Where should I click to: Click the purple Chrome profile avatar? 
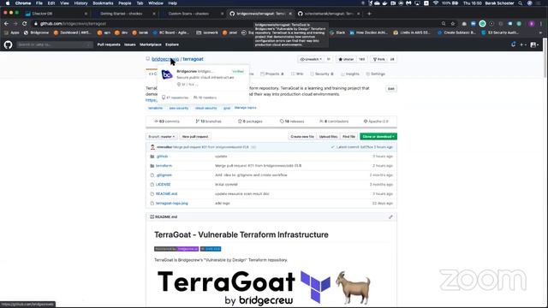click(532, 23)
